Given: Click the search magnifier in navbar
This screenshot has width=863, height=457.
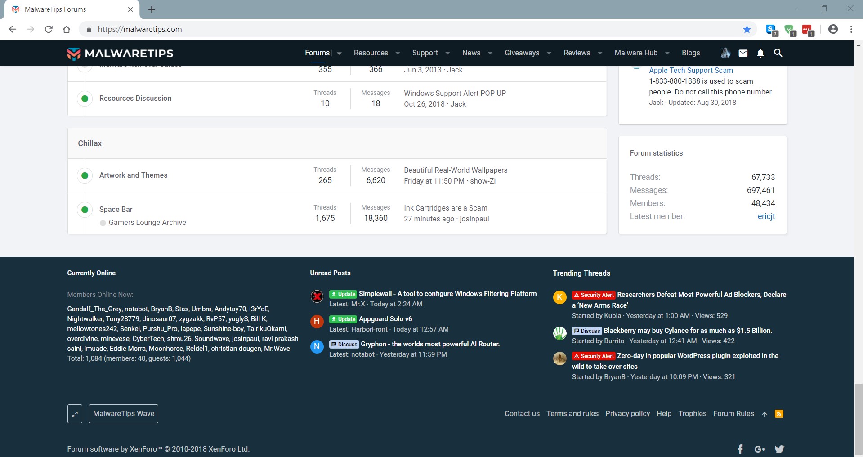Looking at the screenshot, I should pos(778,53).
